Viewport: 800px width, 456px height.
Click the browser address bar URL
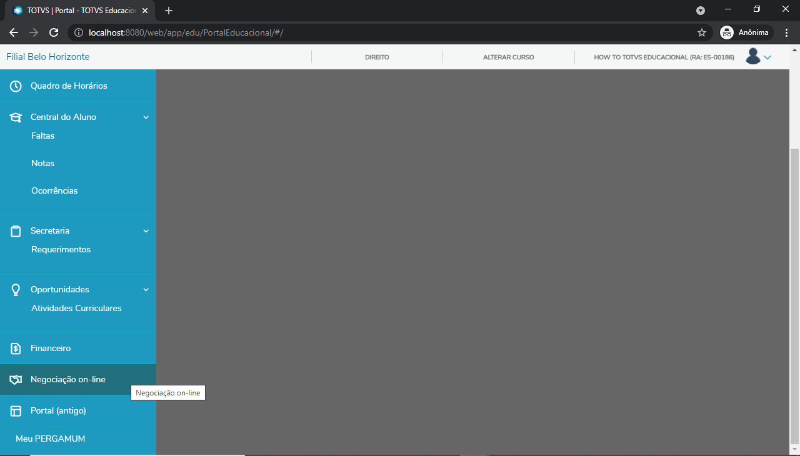coord(186,32)
